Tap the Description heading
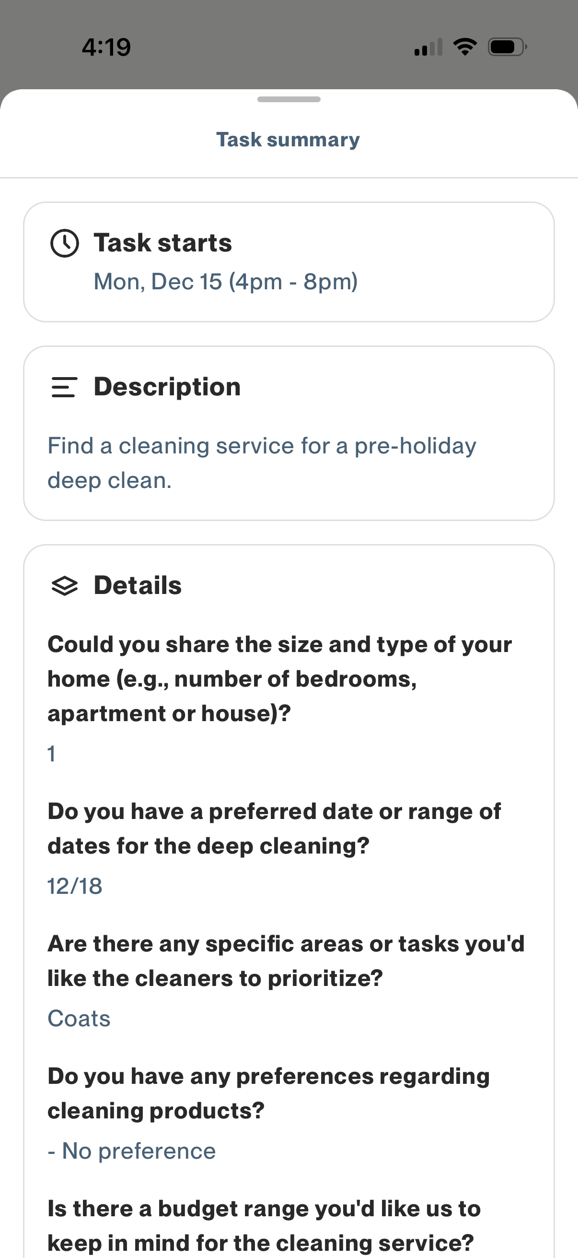The image size is (578, 1258). 167,387
